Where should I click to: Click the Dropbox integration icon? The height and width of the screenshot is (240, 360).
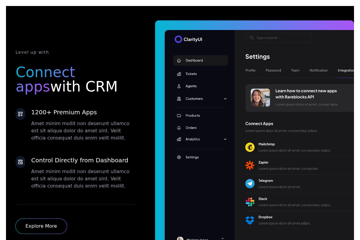coord(250,220)
